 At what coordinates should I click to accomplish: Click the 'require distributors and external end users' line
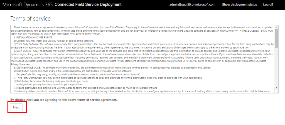click(85, 88)
